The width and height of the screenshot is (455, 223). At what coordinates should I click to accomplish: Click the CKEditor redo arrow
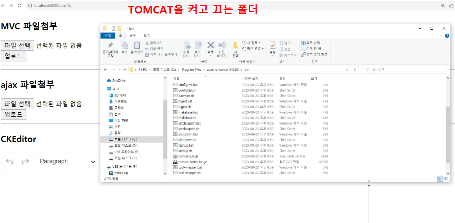tap(25, 161)
